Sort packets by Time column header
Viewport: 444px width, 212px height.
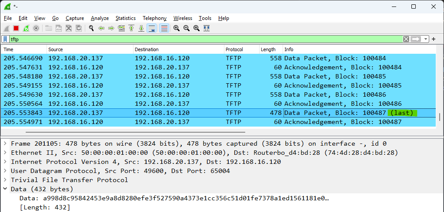coord(24,49)
